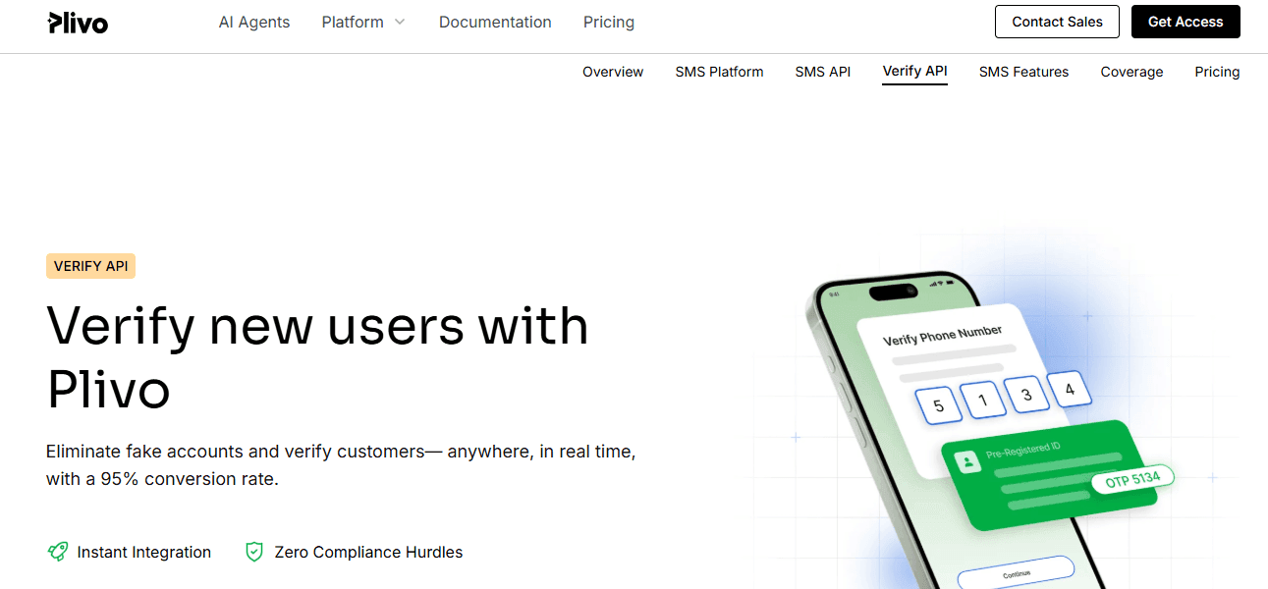Go to Documentation in top navigation
This screenshot has width=1268, height=589.
pyautogui.click(x=495, y=22)
